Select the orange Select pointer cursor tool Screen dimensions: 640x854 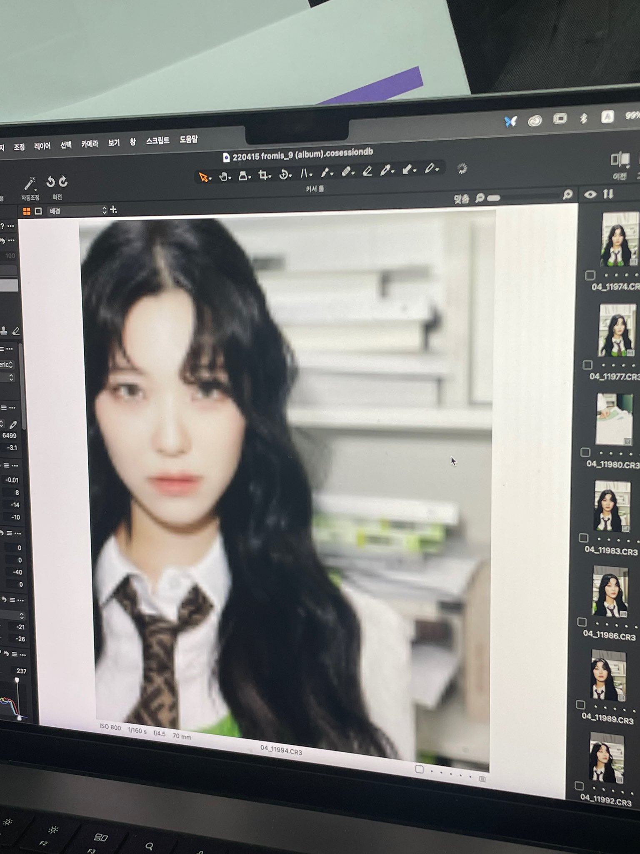(203, 178)
